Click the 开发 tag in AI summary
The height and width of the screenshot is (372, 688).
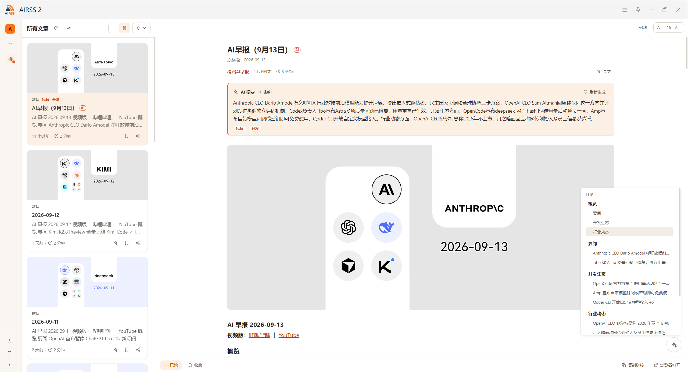pyautogui.click(x=255, y=129)
